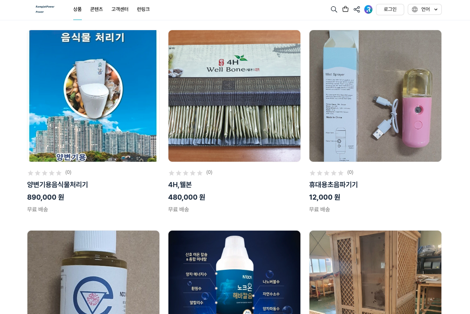Open the 양변기용음식물처리기 product title link
The image size is (470, 314).
pos(58,185)
